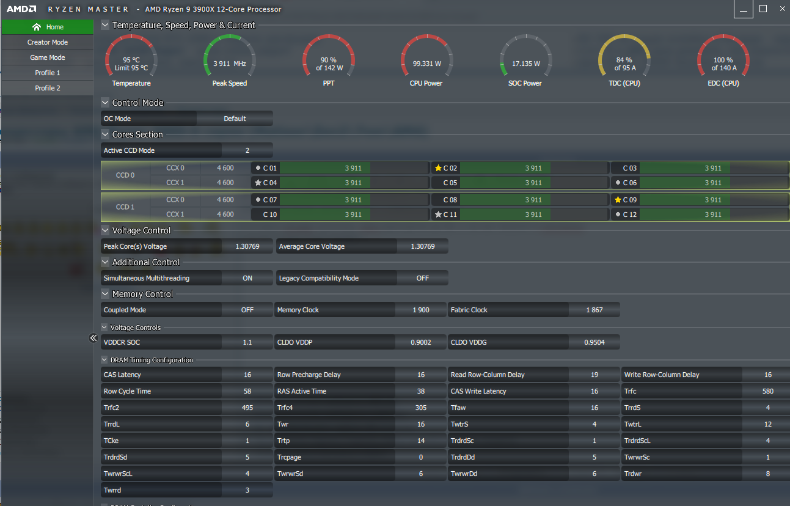Click the dot marker beside core C 06
The width and height of the screenshot is (790, 506).
pyautogui.click(x=618, y=182)
